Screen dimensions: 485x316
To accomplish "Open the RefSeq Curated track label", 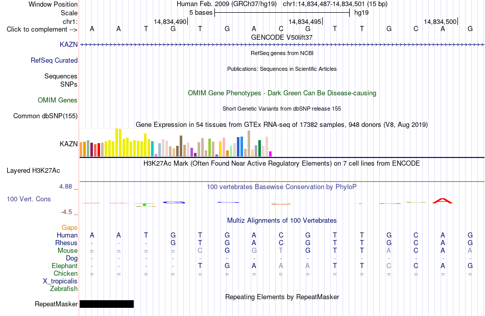I will [54, 60].
